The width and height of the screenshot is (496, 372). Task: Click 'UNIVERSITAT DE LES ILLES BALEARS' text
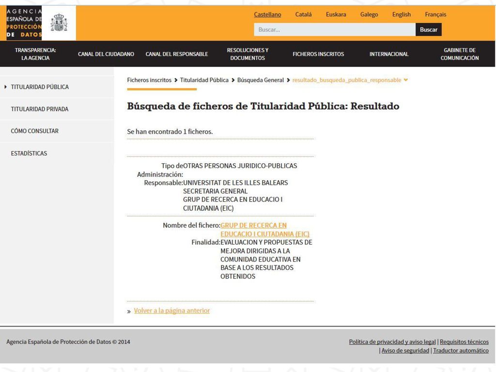point(235,183)
